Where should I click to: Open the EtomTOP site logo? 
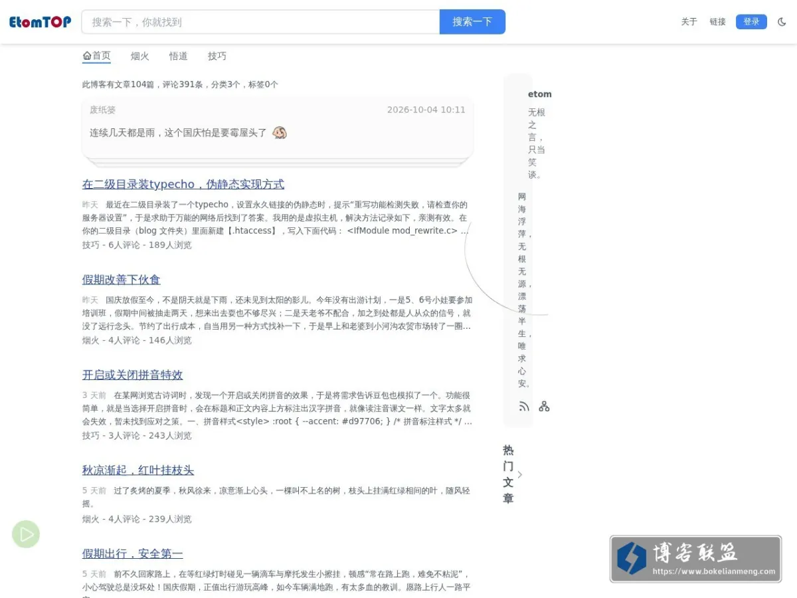click(40, 22)
